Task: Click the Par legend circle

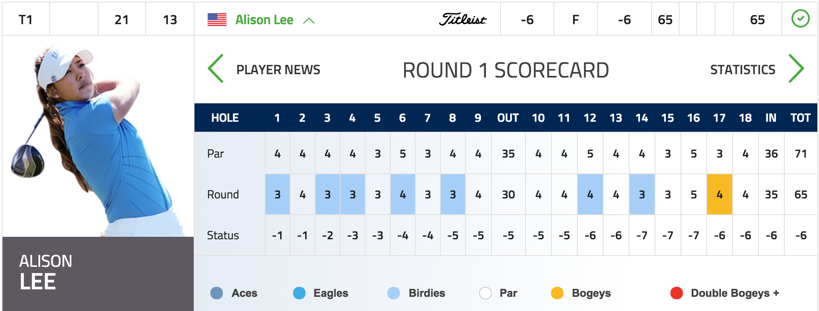Action: [485, 293]
